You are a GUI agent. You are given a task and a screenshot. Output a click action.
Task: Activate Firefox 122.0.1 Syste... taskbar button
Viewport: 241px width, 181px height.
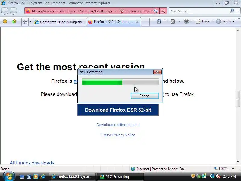[x=72, y=176]
